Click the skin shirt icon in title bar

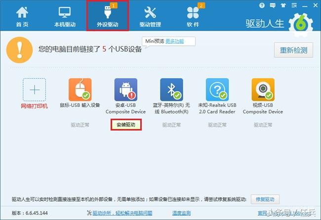[x=283, y=5]
